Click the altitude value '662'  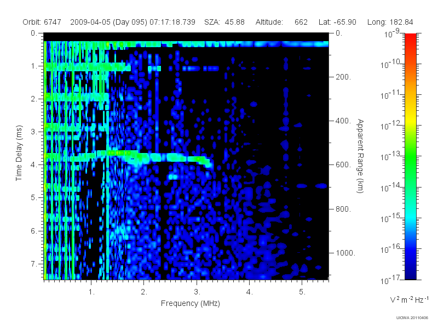[301, 22]
